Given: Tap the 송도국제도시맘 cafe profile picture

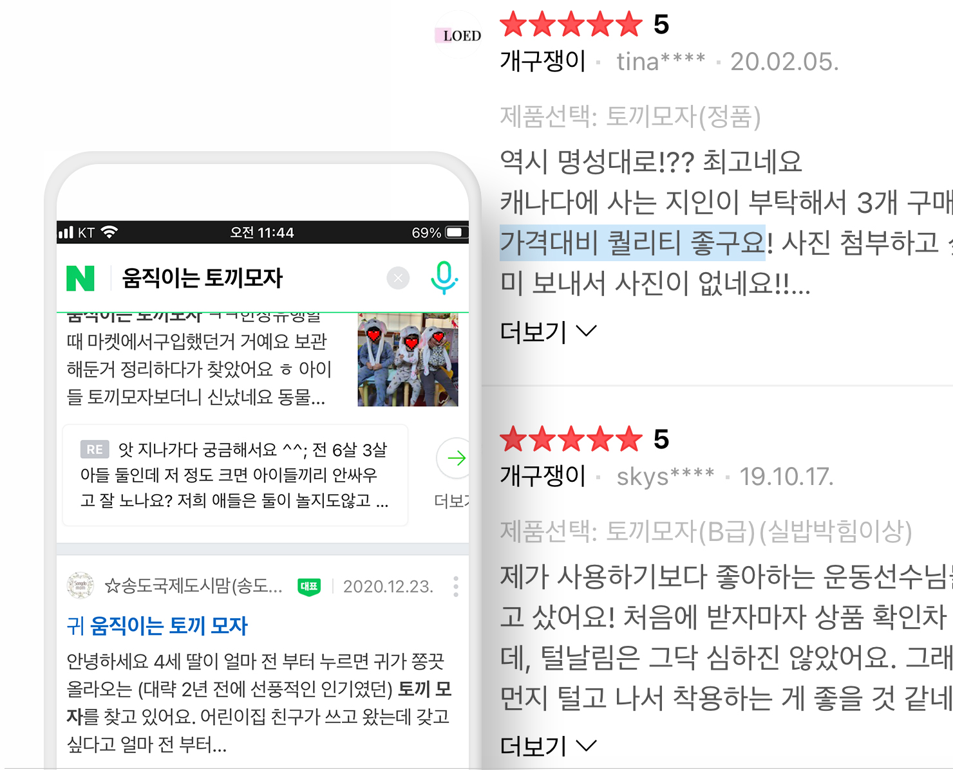Looking at the screenshot, I should tap(80, 586).
